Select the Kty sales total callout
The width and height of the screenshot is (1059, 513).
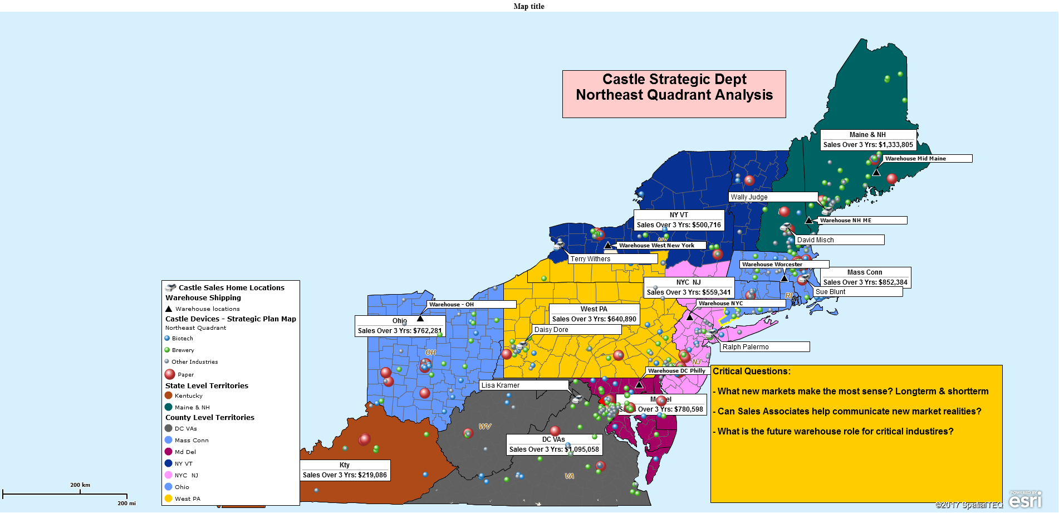pos(345,470)
